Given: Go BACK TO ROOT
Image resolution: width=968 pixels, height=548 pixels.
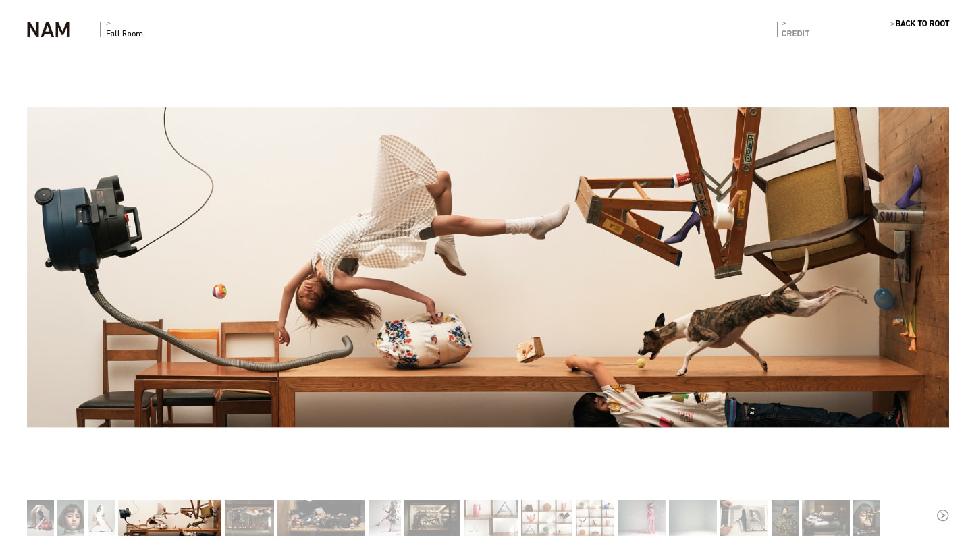Looking at the screenshot, I should [x=921, y=24].
